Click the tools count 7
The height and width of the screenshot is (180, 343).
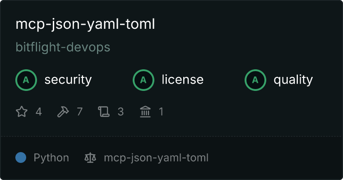pos(80,112)
